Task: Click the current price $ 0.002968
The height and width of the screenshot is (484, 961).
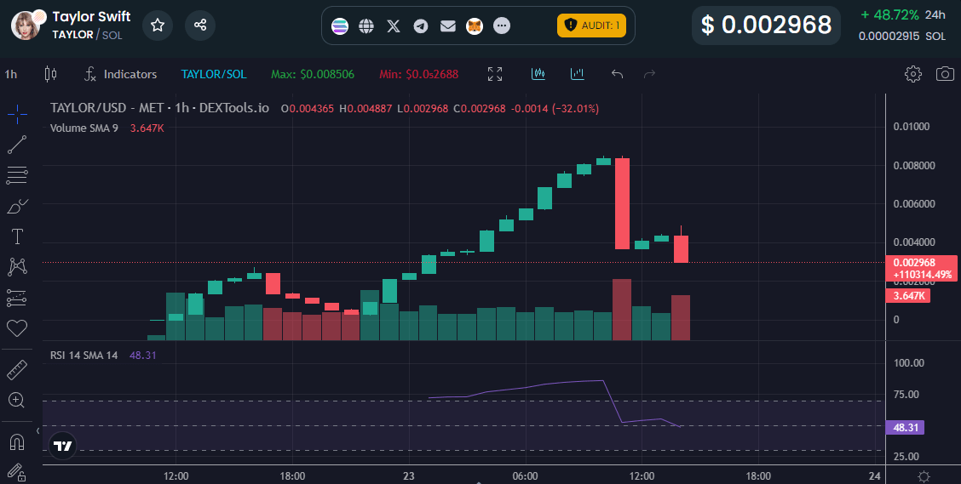Action: click(766, 25)
